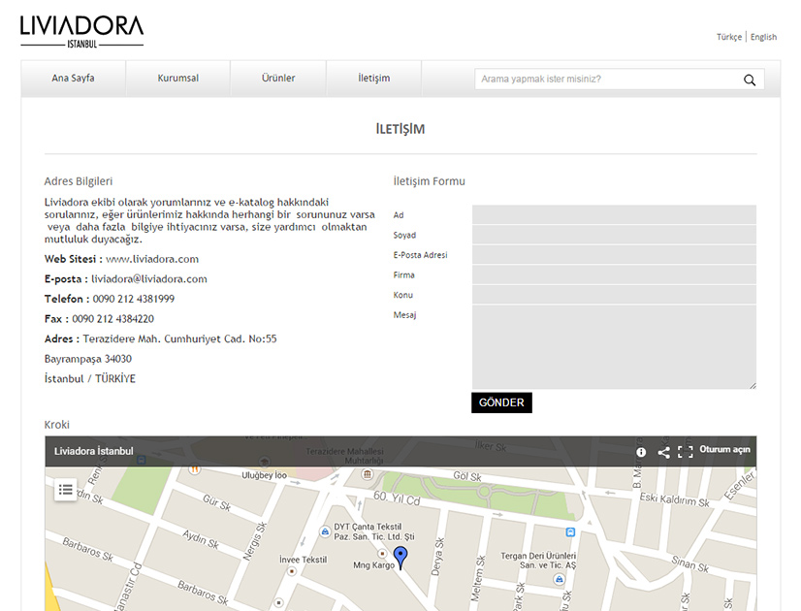Click the Liviadora Istanbul logo

(81, 31)
